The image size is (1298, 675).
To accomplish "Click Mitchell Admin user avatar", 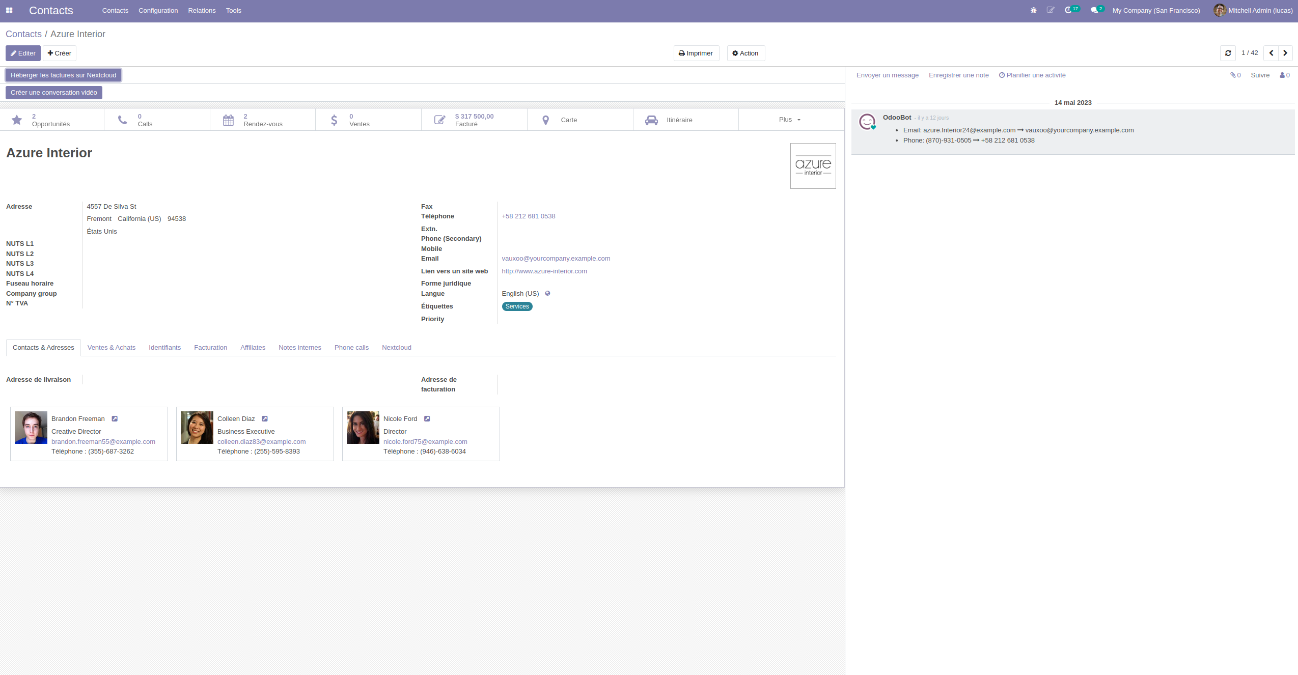I will [x=1220, y=10].
